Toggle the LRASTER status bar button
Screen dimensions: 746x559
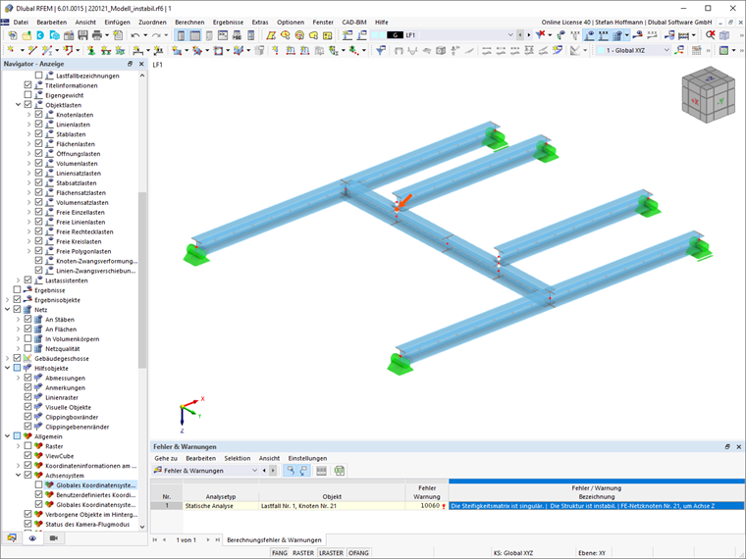pos(331,553)
